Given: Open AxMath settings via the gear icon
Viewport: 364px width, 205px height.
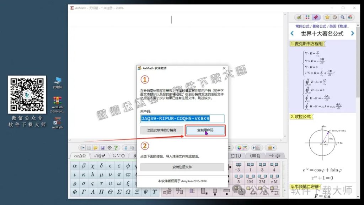Looking at the screenshot, I should (x=109, y=148).
